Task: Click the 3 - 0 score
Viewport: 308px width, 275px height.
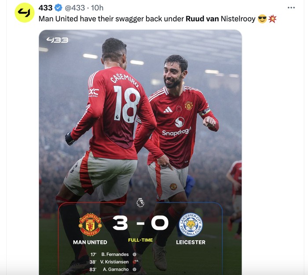Action: 140,223
